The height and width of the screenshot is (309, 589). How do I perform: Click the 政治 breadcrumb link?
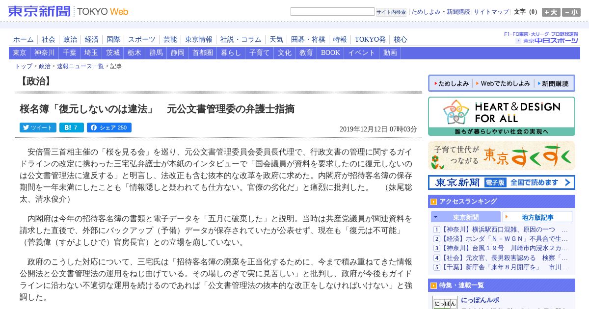[45, 66]
